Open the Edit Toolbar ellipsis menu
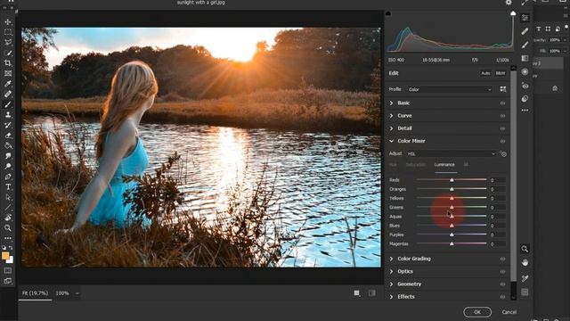Viewport: 570px width, 321px height. pos(8,238)
